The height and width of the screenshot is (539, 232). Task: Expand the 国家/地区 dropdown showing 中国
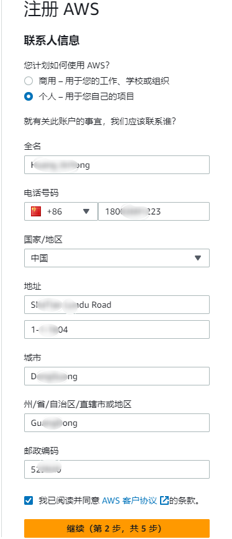tap(117, 258)
